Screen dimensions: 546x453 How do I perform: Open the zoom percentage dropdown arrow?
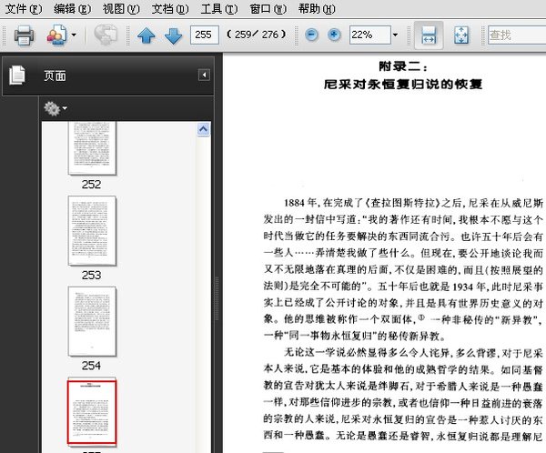tap(396, 35)
